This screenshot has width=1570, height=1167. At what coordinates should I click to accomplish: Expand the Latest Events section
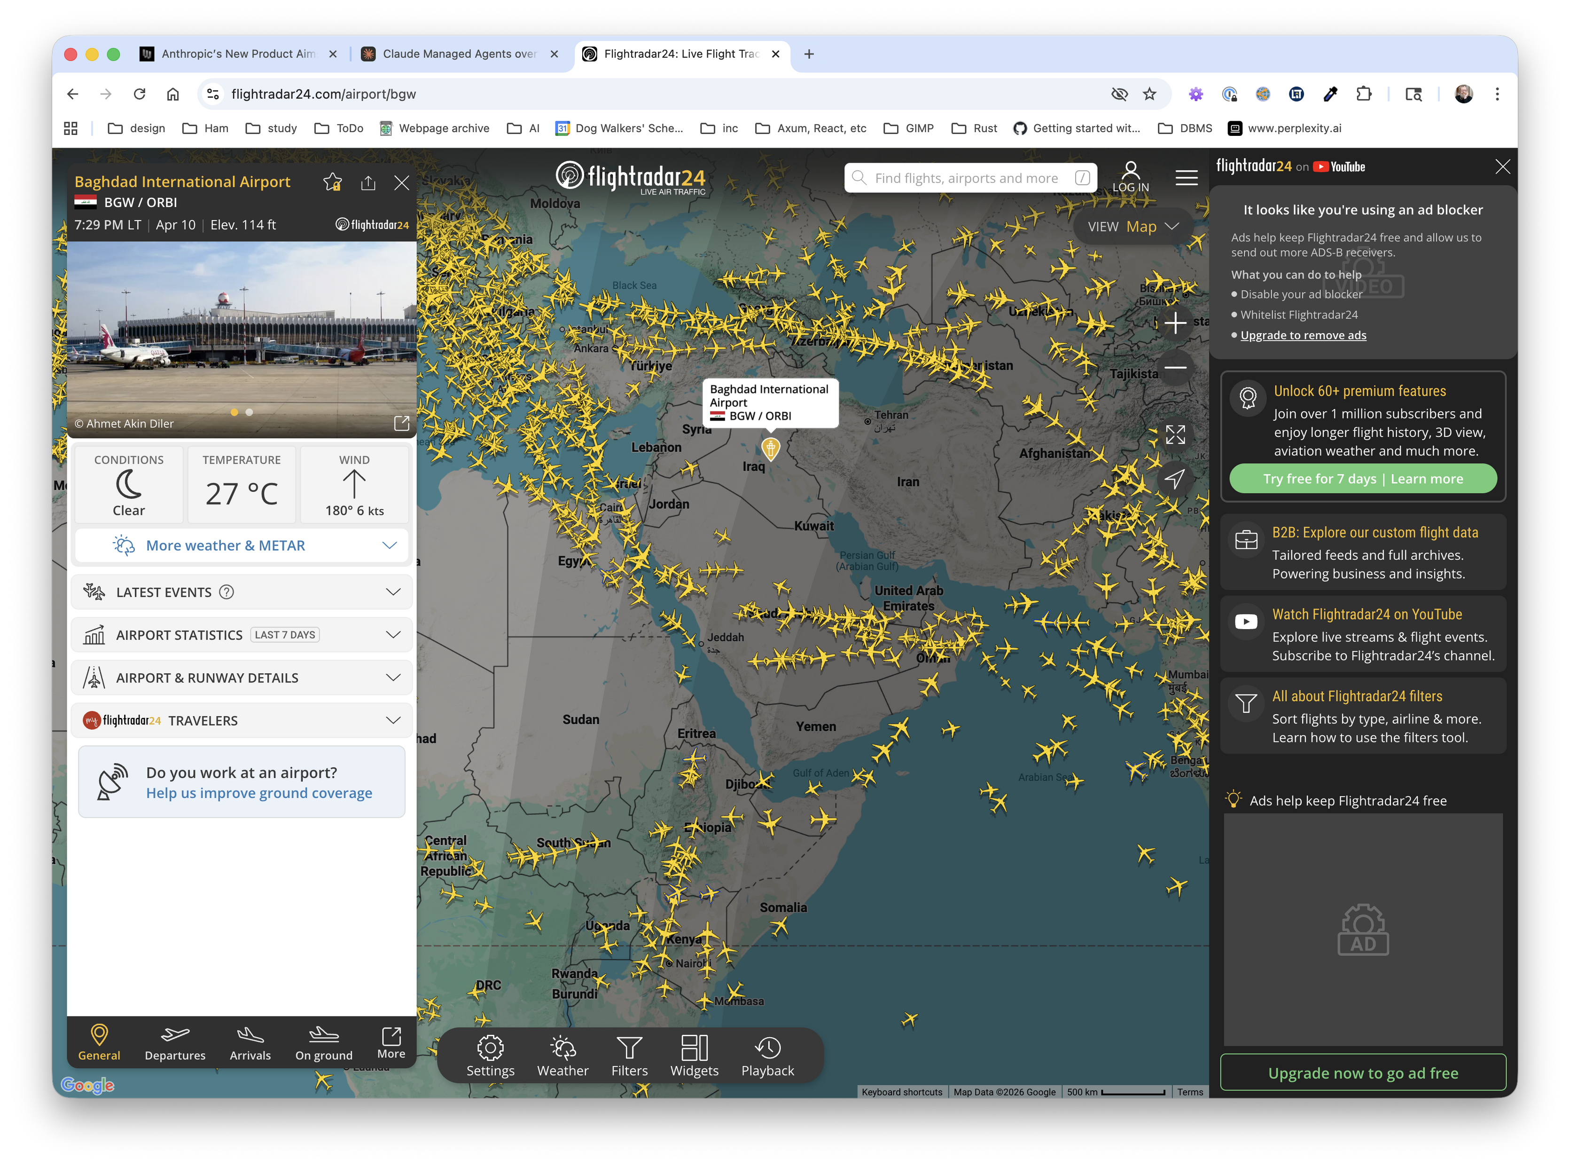pos(242,592)
